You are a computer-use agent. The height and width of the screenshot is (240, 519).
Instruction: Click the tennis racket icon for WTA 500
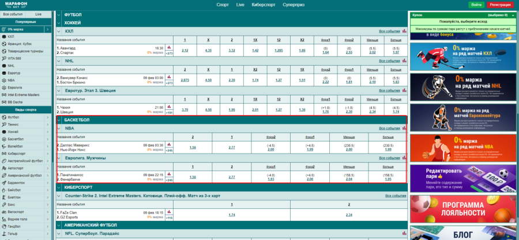(x=4, y=58)
